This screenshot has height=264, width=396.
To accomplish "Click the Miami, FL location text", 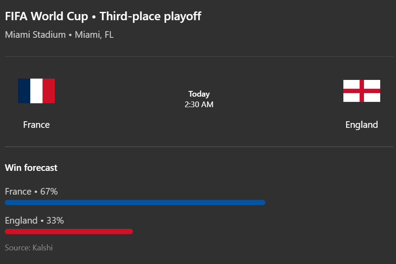I will [x=94, y=35].
